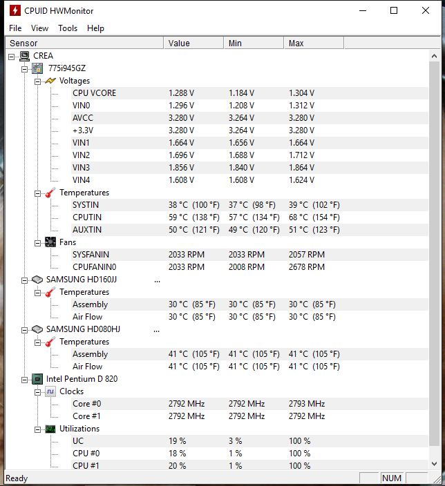This screenshot has height=486, width=445.
Task: Collapse the Clocks group
Action: tap(37, 392)
